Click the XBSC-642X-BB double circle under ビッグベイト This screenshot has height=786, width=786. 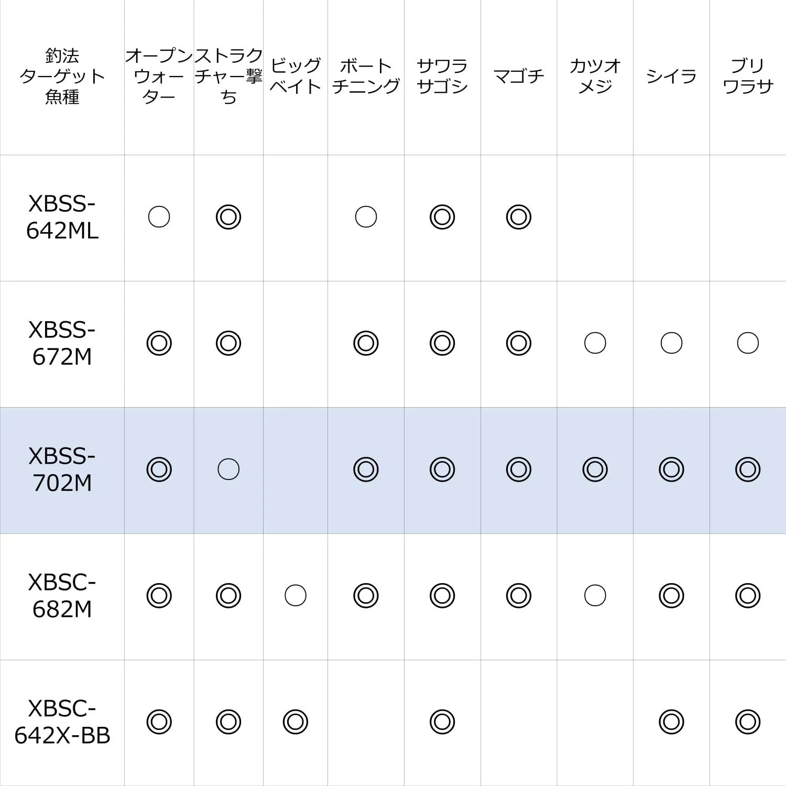tap(296, 722)
